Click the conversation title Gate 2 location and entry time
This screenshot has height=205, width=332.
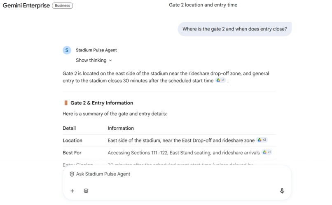[203, 5]
